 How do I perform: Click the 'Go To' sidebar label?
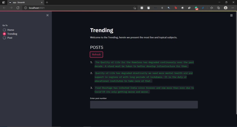pos(5,25)
